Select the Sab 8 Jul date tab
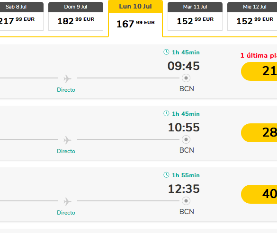The image size is (277, 233). (21, 16)
